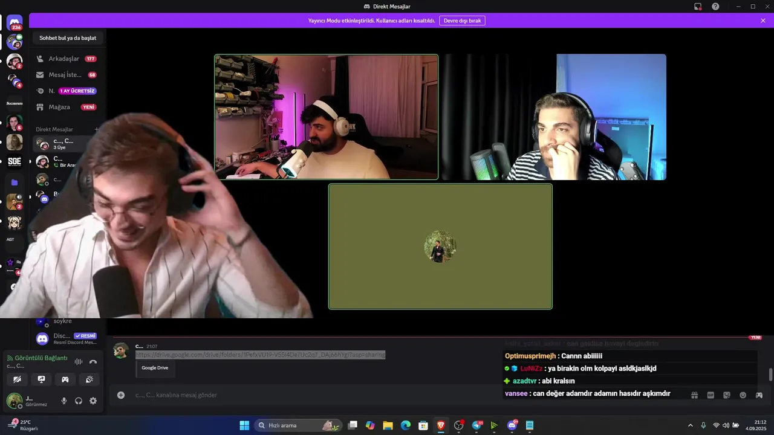
Task: Open the DM showing Bir Arama call
Action: click(x=60, y=161)
